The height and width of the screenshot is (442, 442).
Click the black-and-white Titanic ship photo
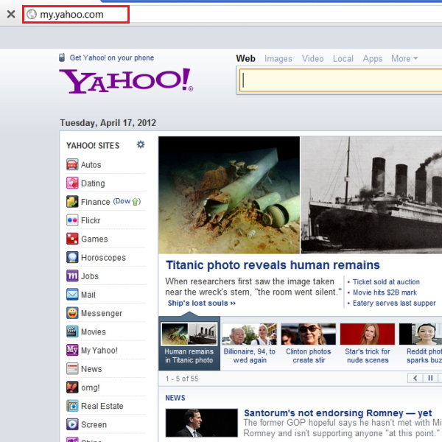pos(371,195)
